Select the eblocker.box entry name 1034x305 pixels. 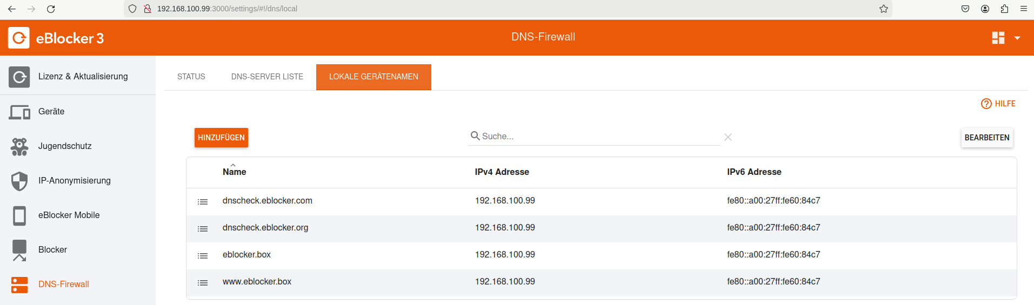tap(246, 255)
